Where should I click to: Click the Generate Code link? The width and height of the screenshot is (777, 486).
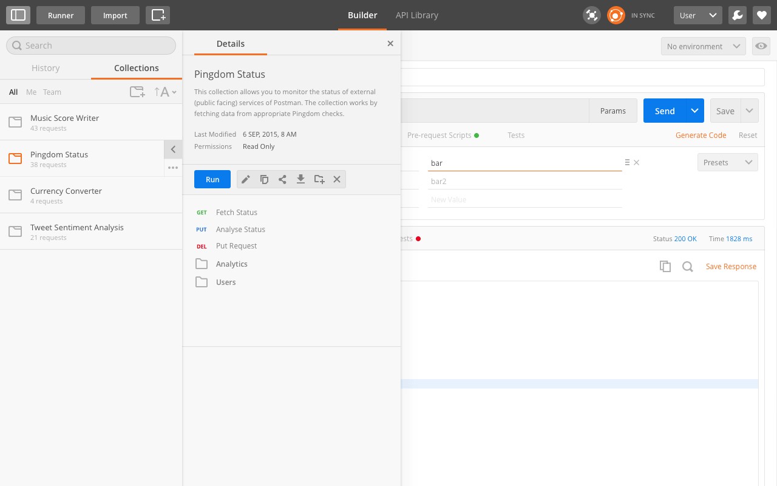coord(701,135)
